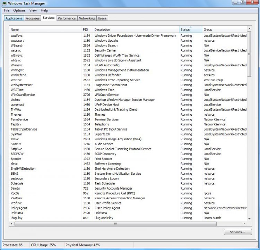Select the ProfSvc service row
Image resolution: width=260 pixels, height=250 pixels.
click(x=128, y=203)
